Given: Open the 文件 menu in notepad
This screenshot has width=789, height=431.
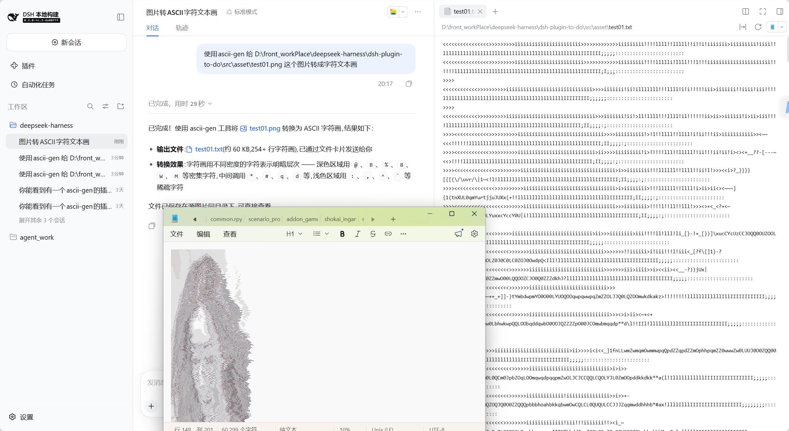Looking at the screenshot, I should click(177, 234).
